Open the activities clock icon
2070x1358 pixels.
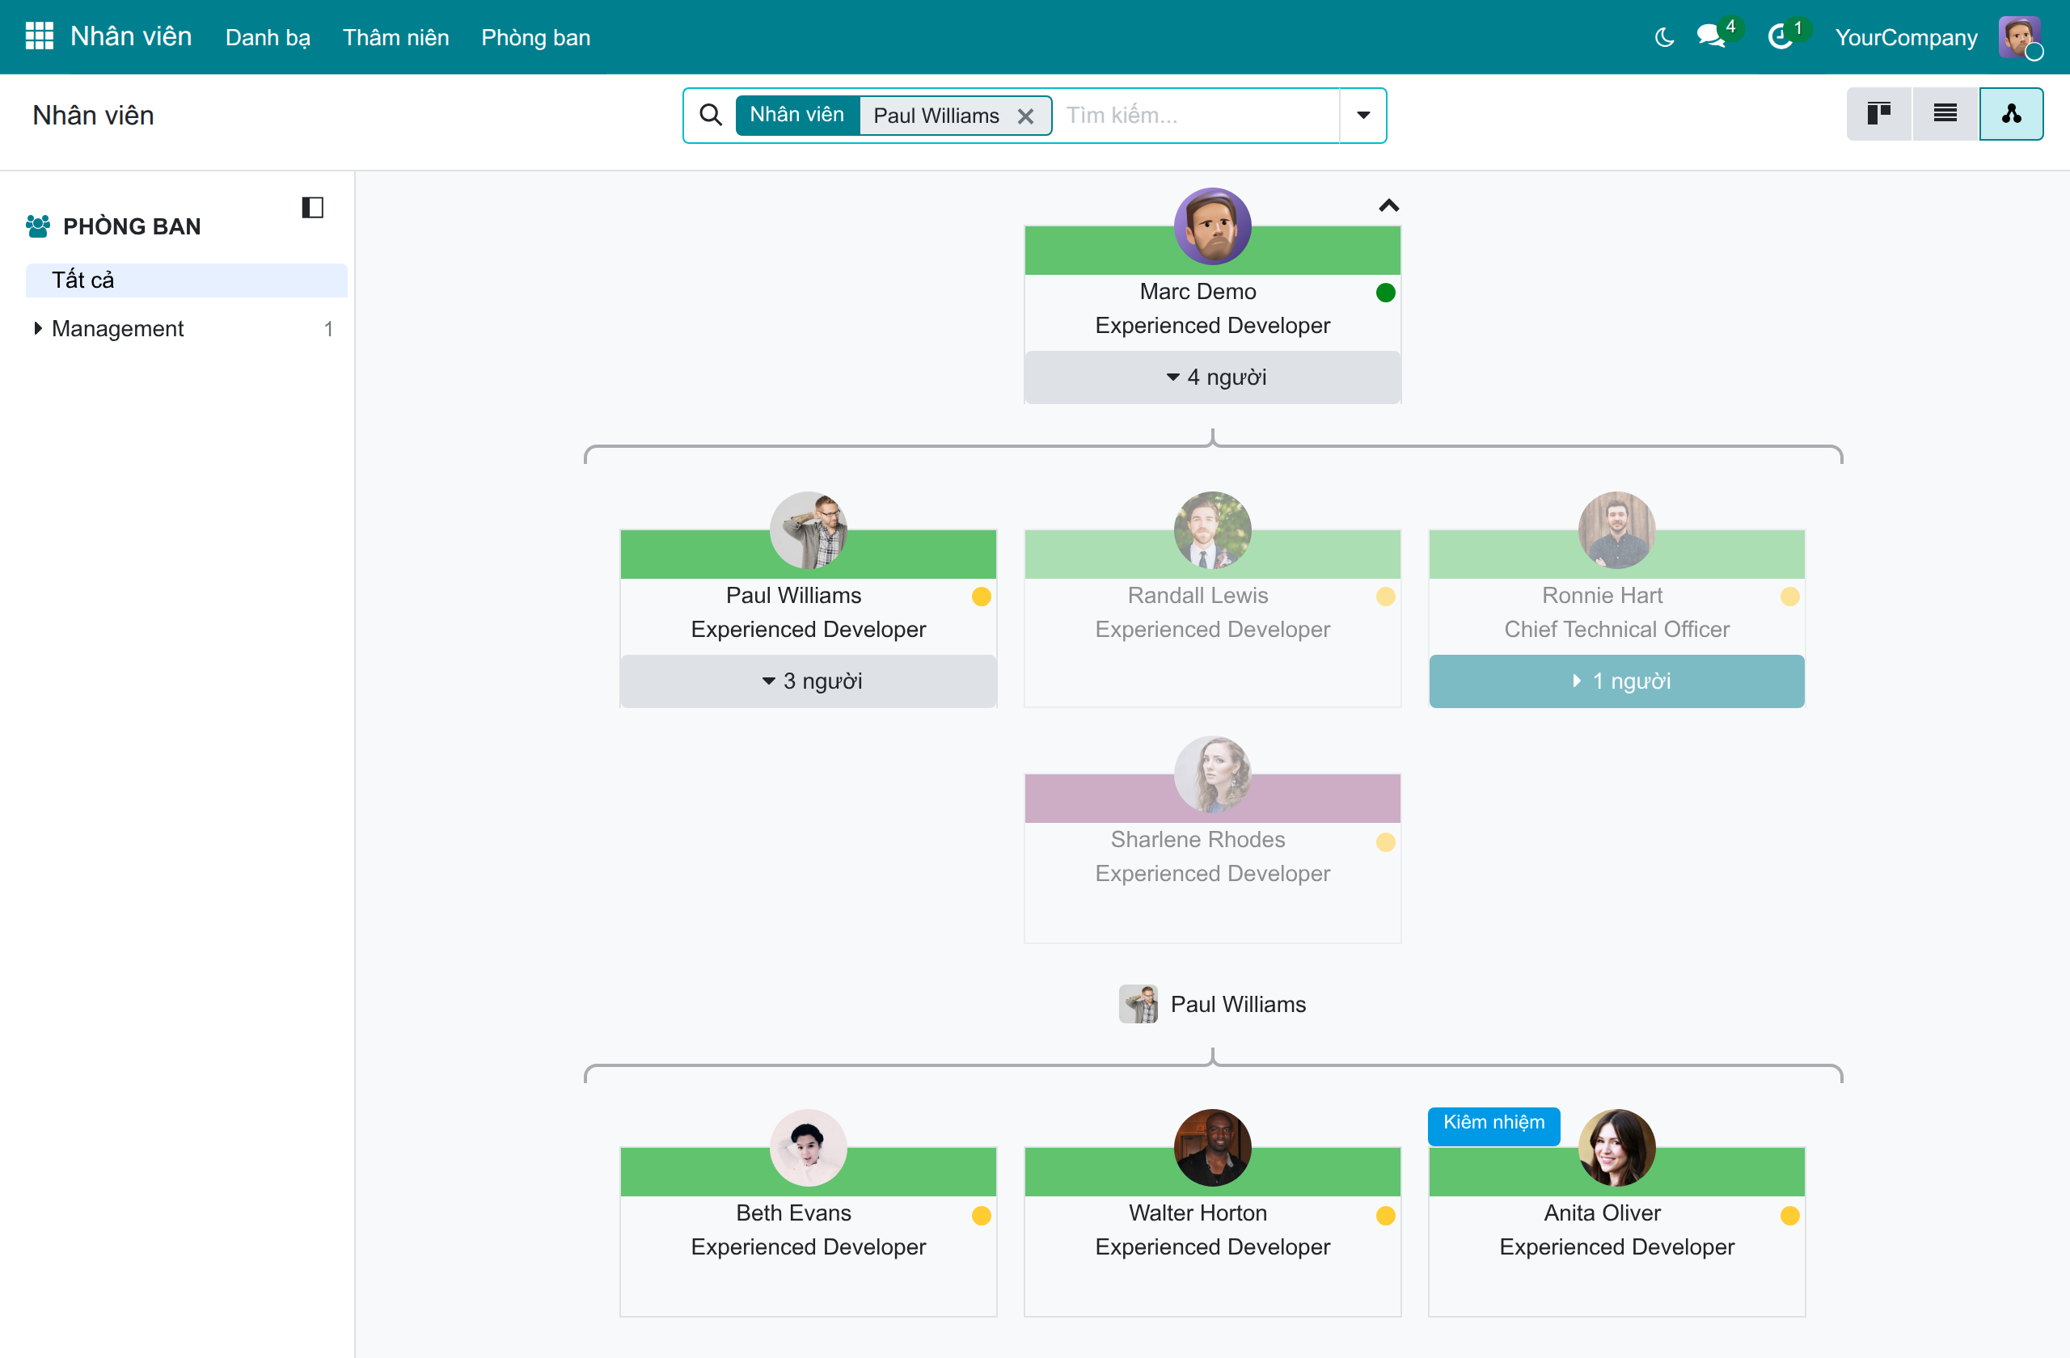tap(1781, 37)
